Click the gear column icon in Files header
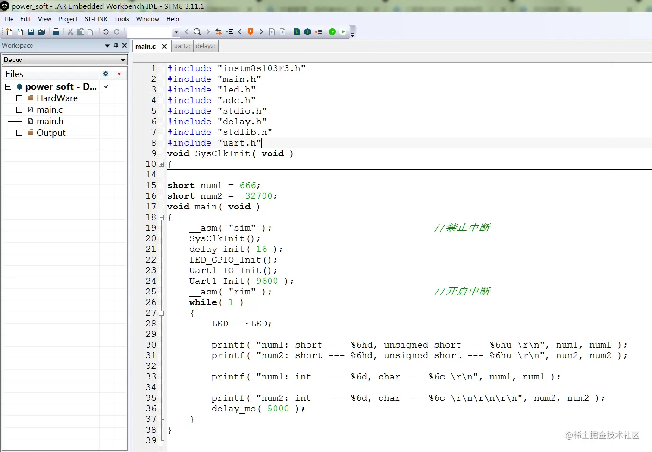 point(106,74)
